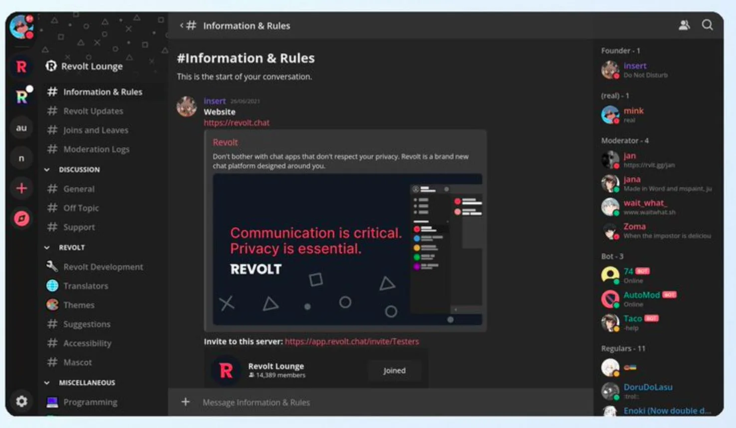Viewport: 736px width, 428px height.
Task: Open the Revolt Updates channel
Action: point(93,111)
